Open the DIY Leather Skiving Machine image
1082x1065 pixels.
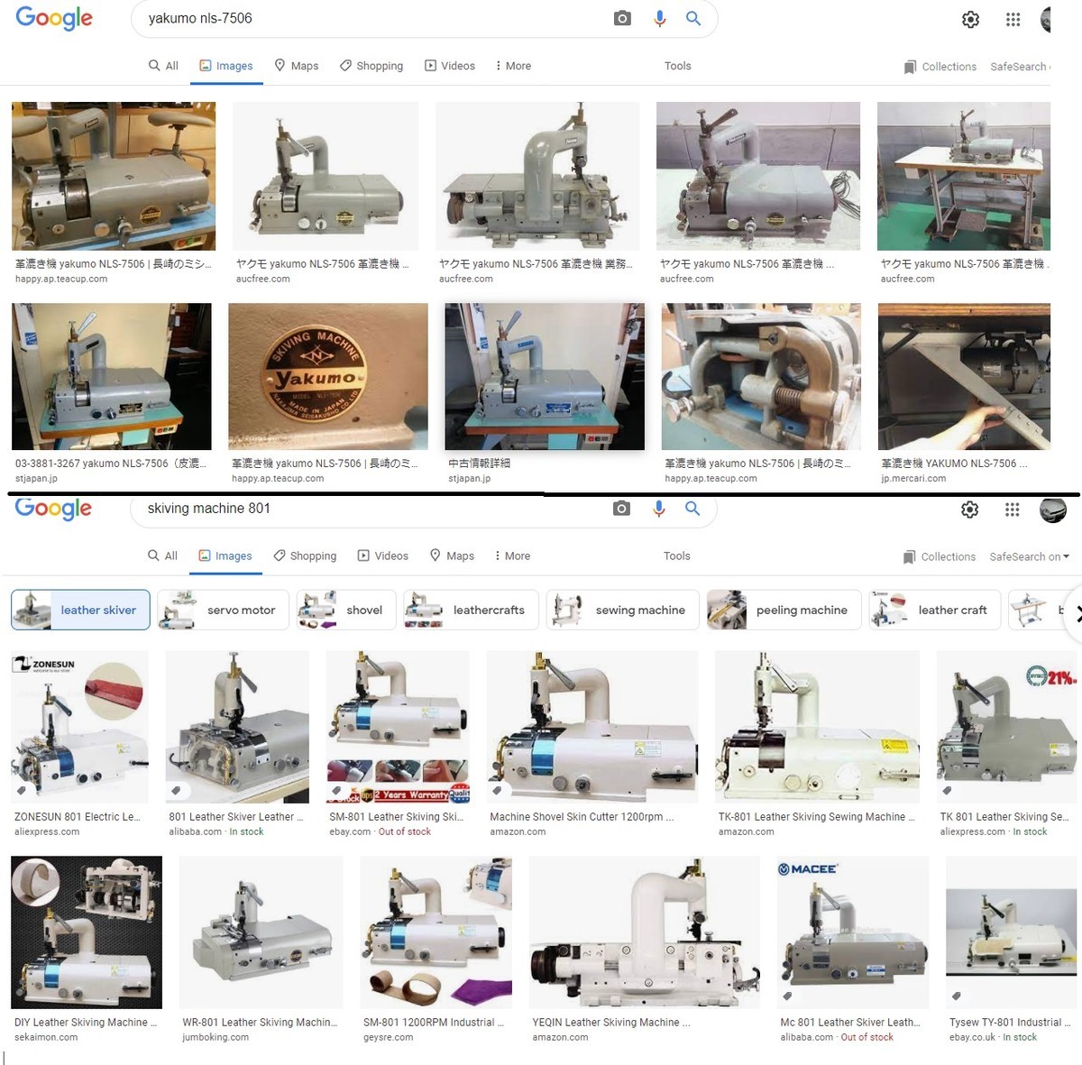[x=87, y=932]
